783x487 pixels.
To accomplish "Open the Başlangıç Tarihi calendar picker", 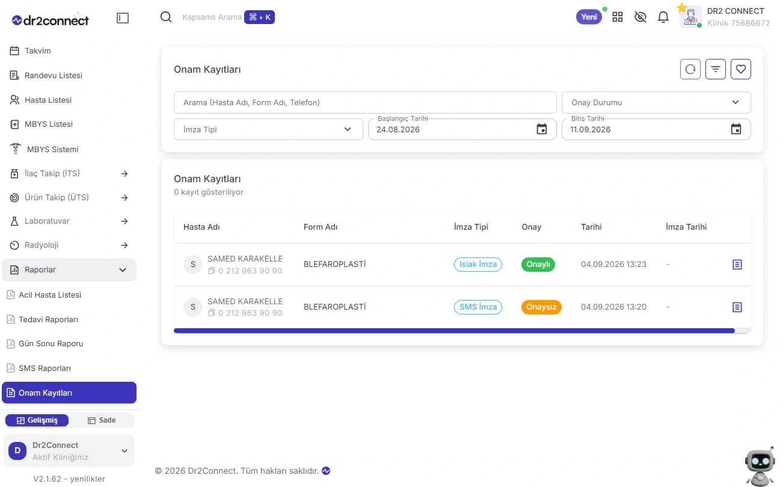I will [x=542, y=129].
